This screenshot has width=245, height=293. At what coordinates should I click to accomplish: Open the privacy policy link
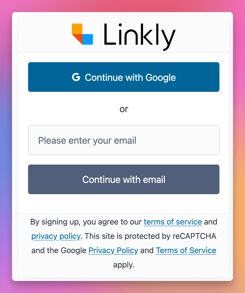click(x=56, y=236)
